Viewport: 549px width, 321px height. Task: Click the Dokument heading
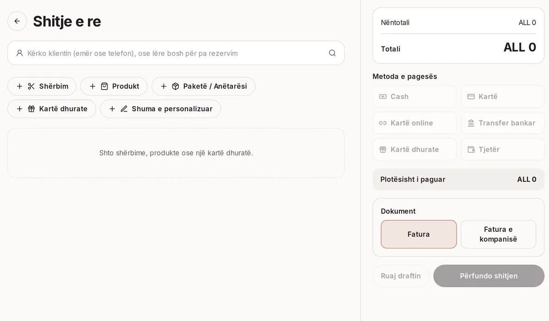tap(398, 211)
